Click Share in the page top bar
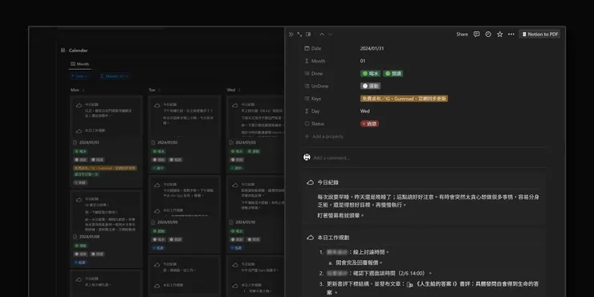The image size is (594, 297). pyautogui.click(x=462, y=34)
